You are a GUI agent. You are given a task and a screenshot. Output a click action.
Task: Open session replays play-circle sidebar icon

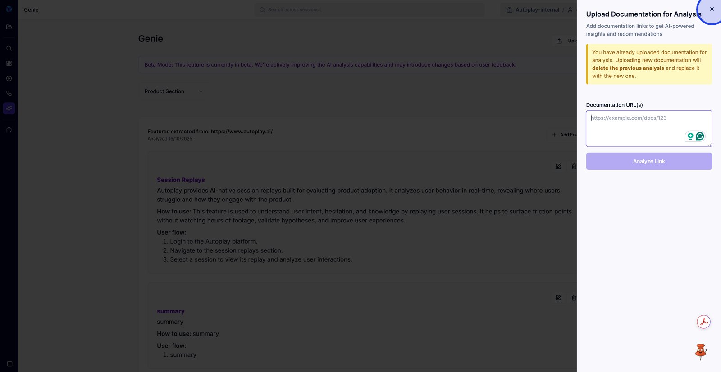9,78
